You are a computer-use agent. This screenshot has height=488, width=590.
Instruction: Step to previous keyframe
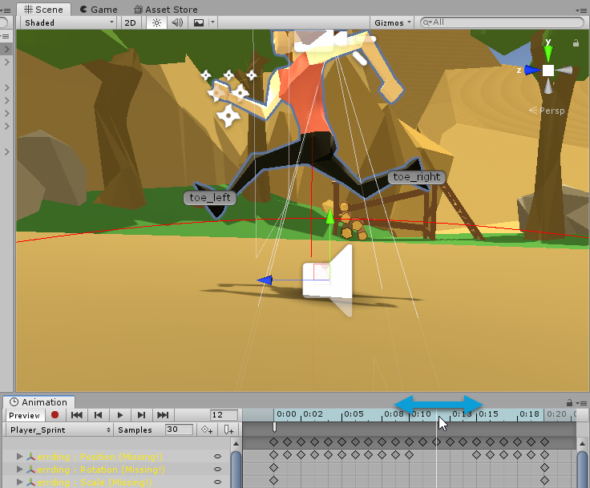tap(98, 415)
